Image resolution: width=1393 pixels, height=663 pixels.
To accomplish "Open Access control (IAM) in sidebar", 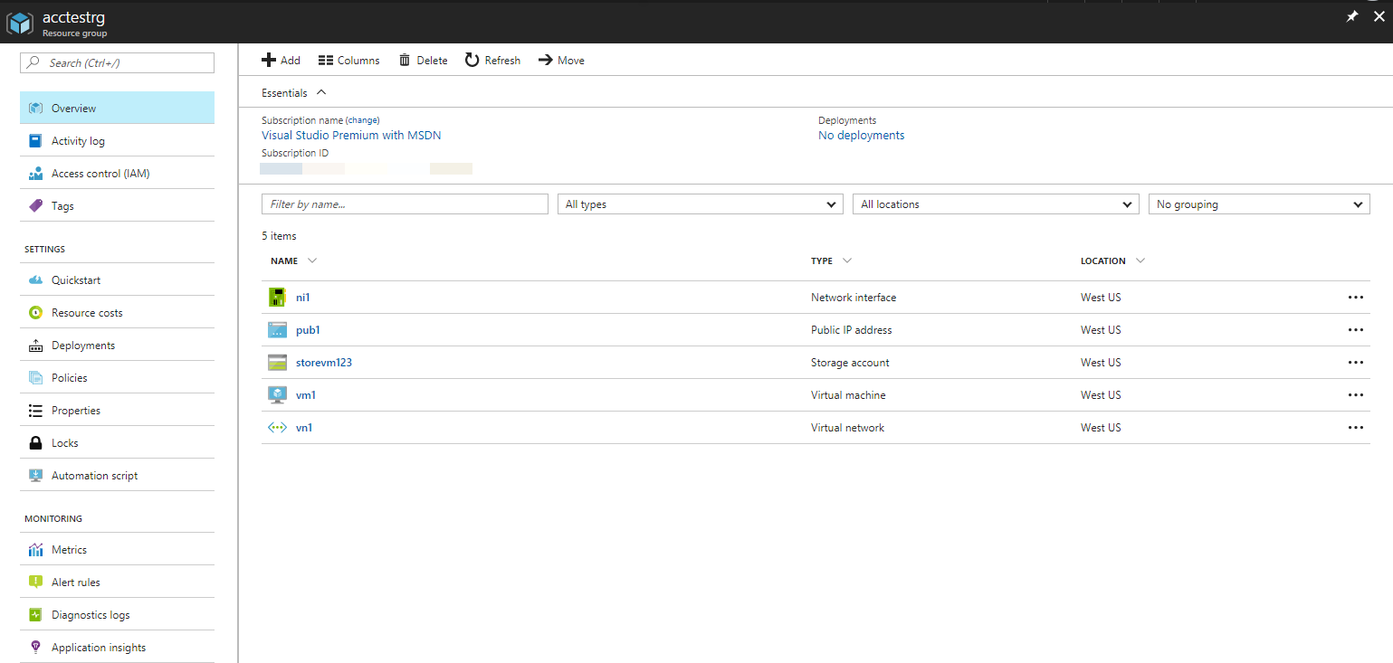I will click(x=100, y=174).
